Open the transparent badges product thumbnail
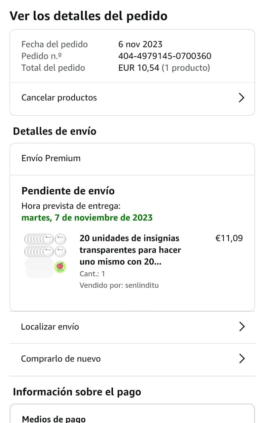264x423 pixels. (45, 255)
